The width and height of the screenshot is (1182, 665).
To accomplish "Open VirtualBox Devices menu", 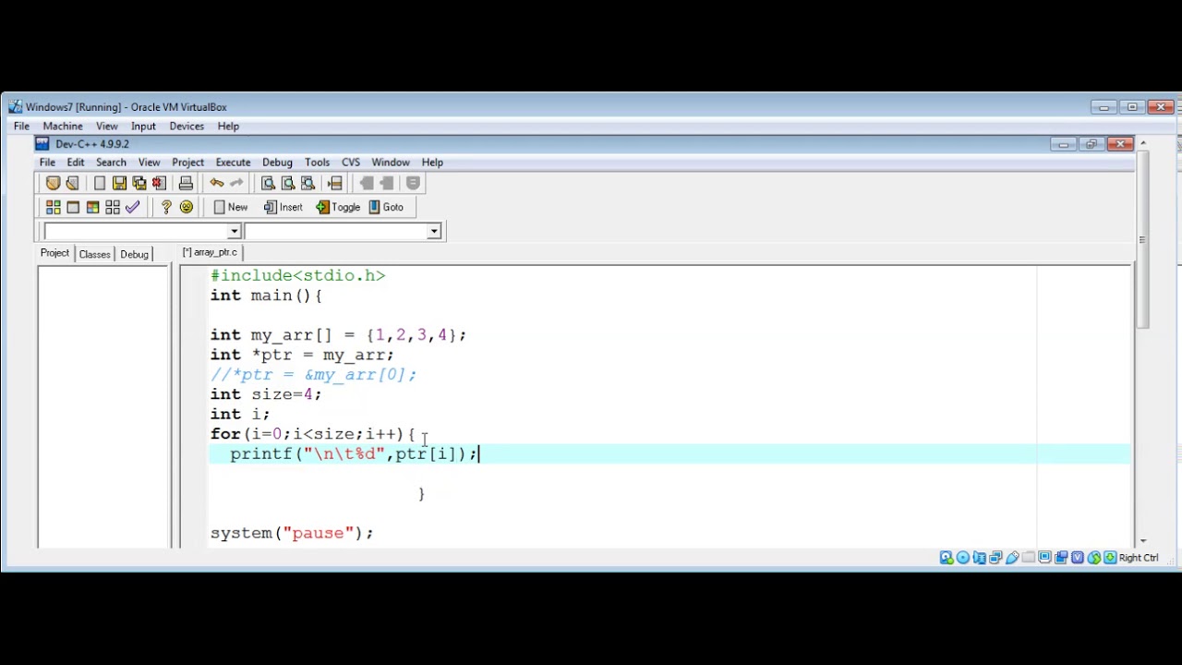I will point(187,127).
